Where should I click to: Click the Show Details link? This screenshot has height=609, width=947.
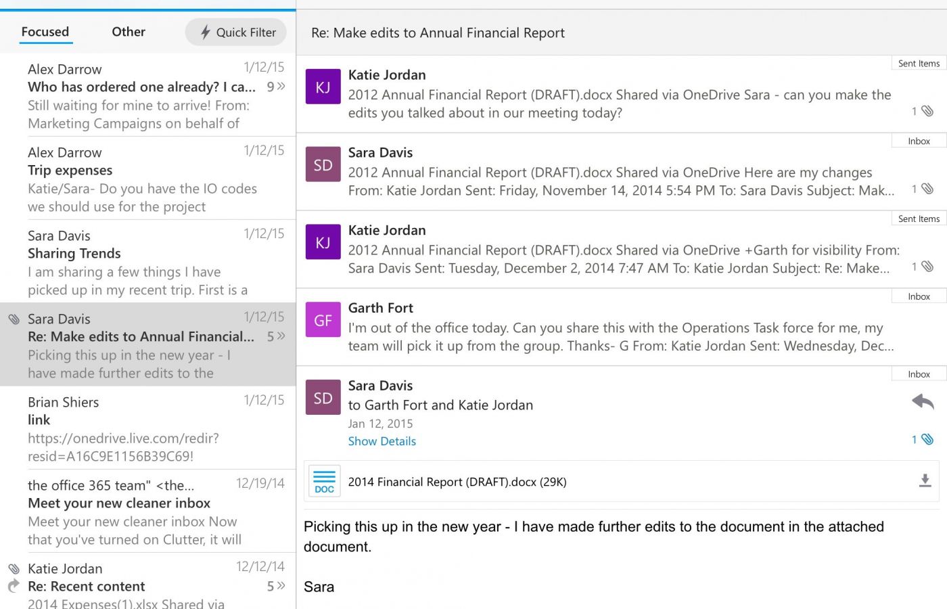tap(382, 441)
